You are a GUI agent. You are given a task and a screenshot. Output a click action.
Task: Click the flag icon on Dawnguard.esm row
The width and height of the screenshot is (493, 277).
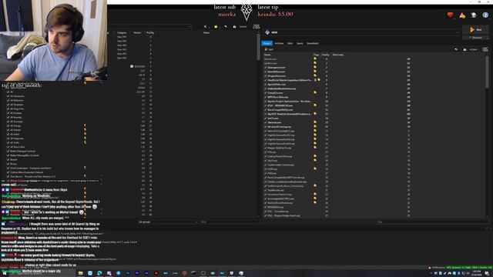(315, 68)
